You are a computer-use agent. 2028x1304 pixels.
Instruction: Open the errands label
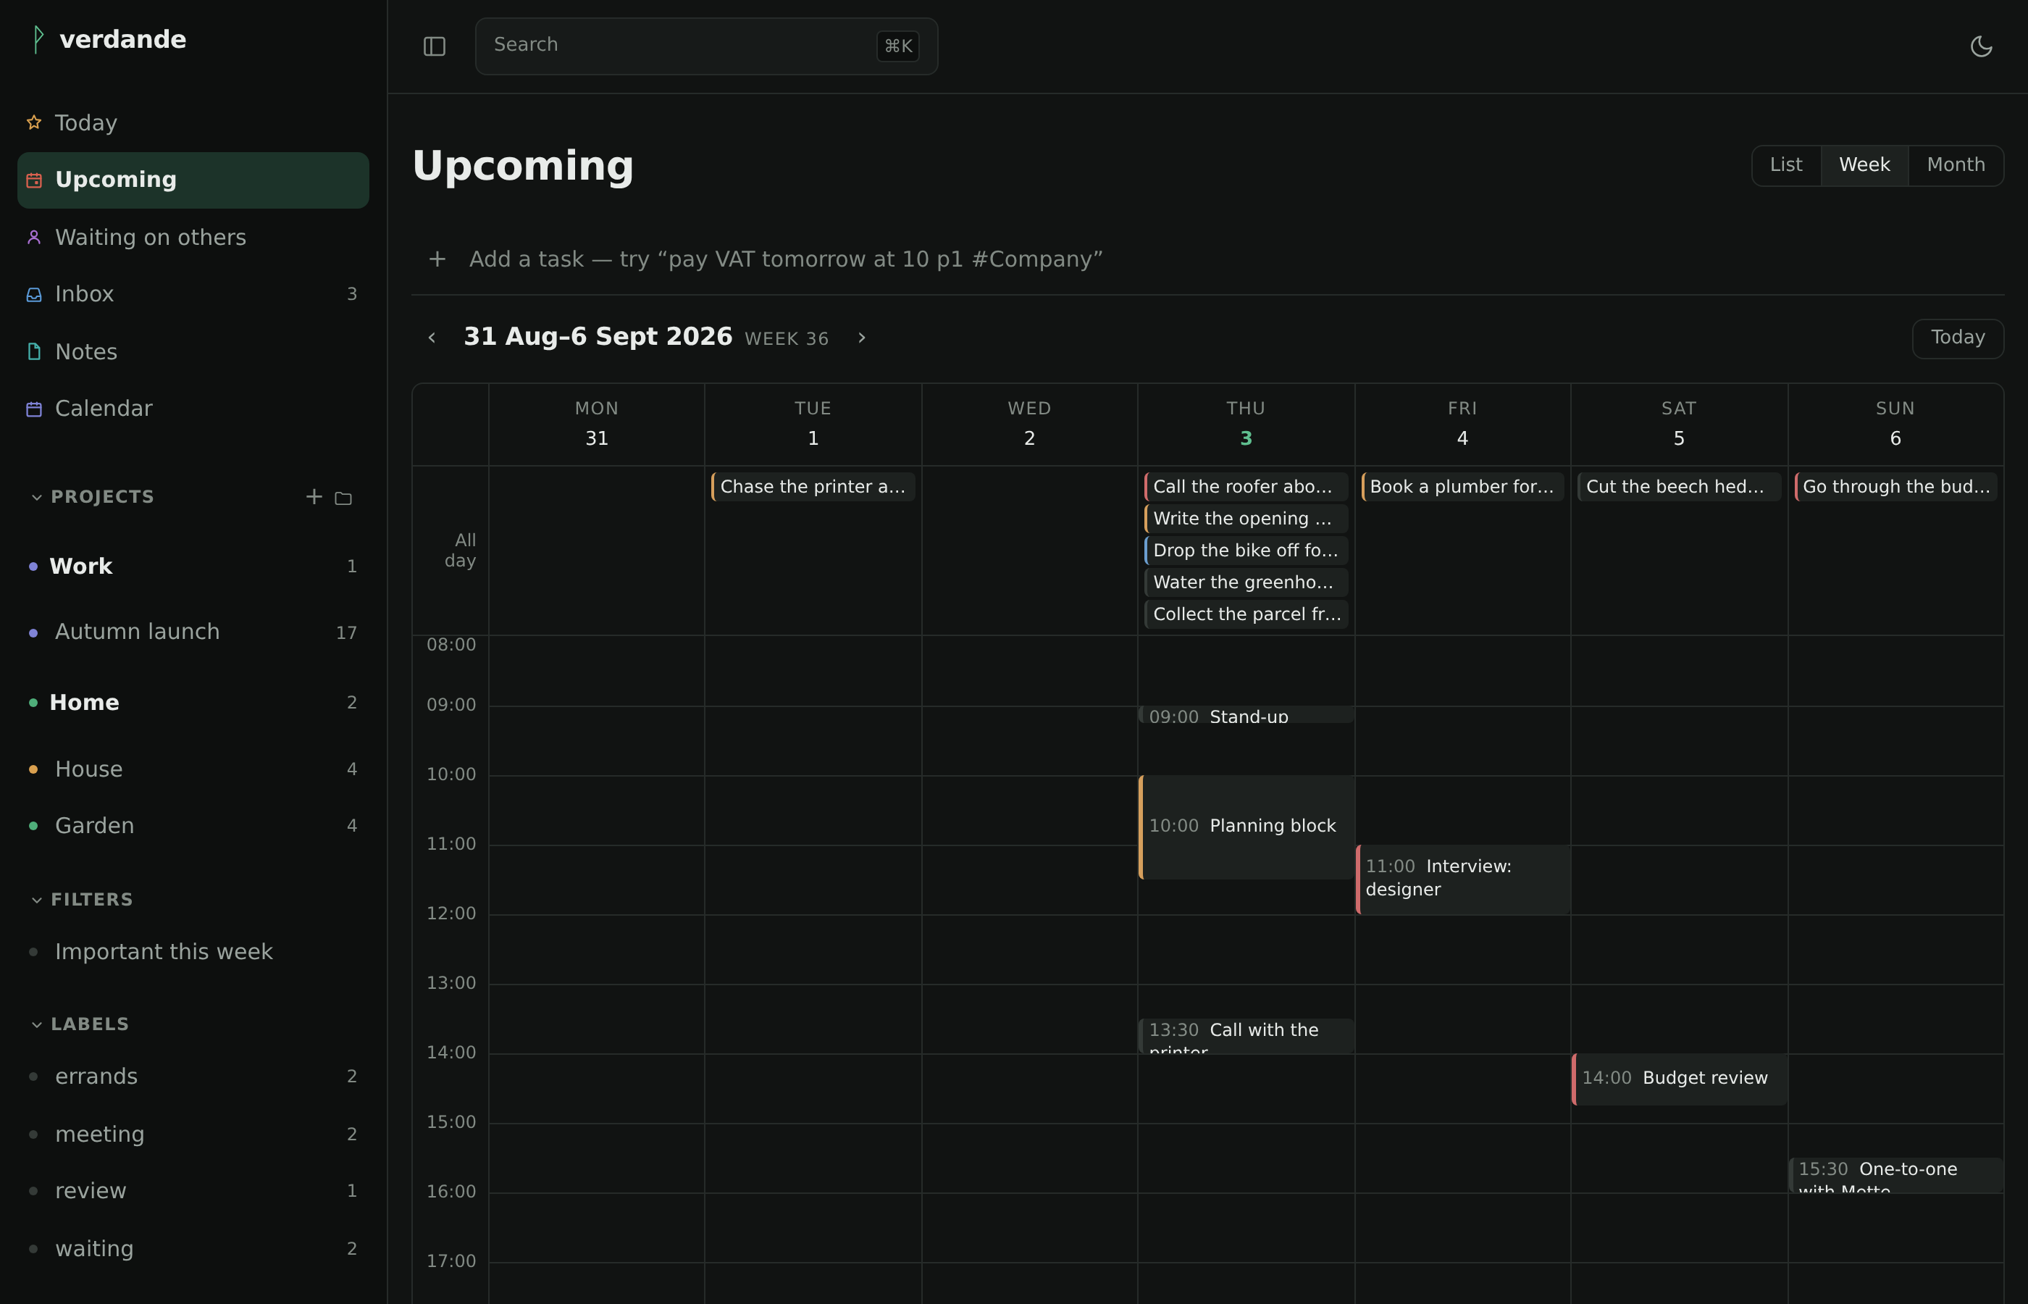[x=193, y=1077]
